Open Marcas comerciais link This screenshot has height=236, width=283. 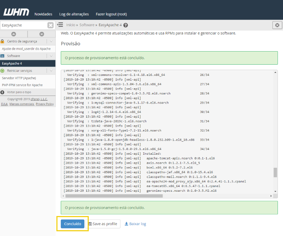click(x=22, y=104)
